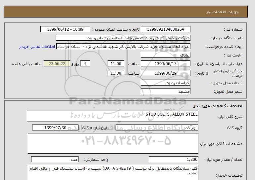Click the request creator field بهزاد اتحاد
The height and width of the screenshot is (180, 255).
pos(123,46)
